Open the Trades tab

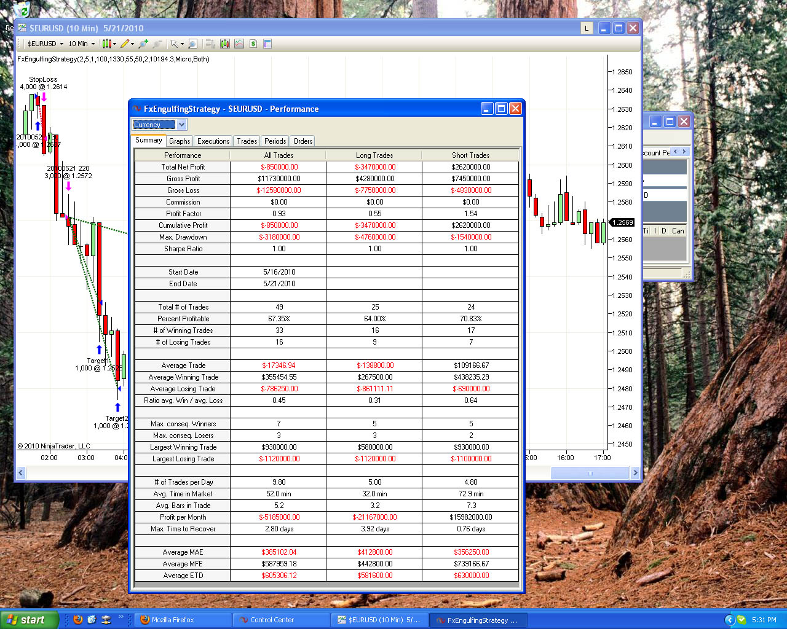point(247,141)
